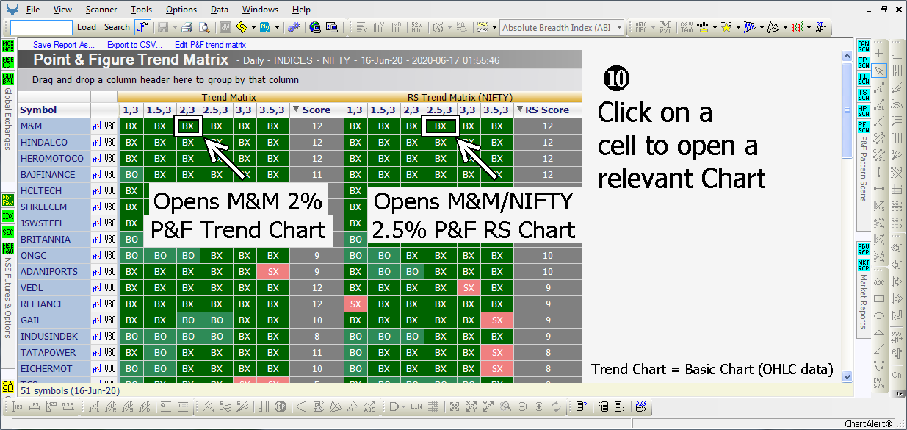Click the gears settings icon in the toolbar
Screen dimensions: 907x430
293,27
